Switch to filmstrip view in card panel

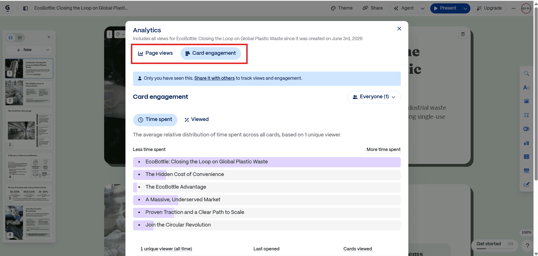tap(11, 37)
